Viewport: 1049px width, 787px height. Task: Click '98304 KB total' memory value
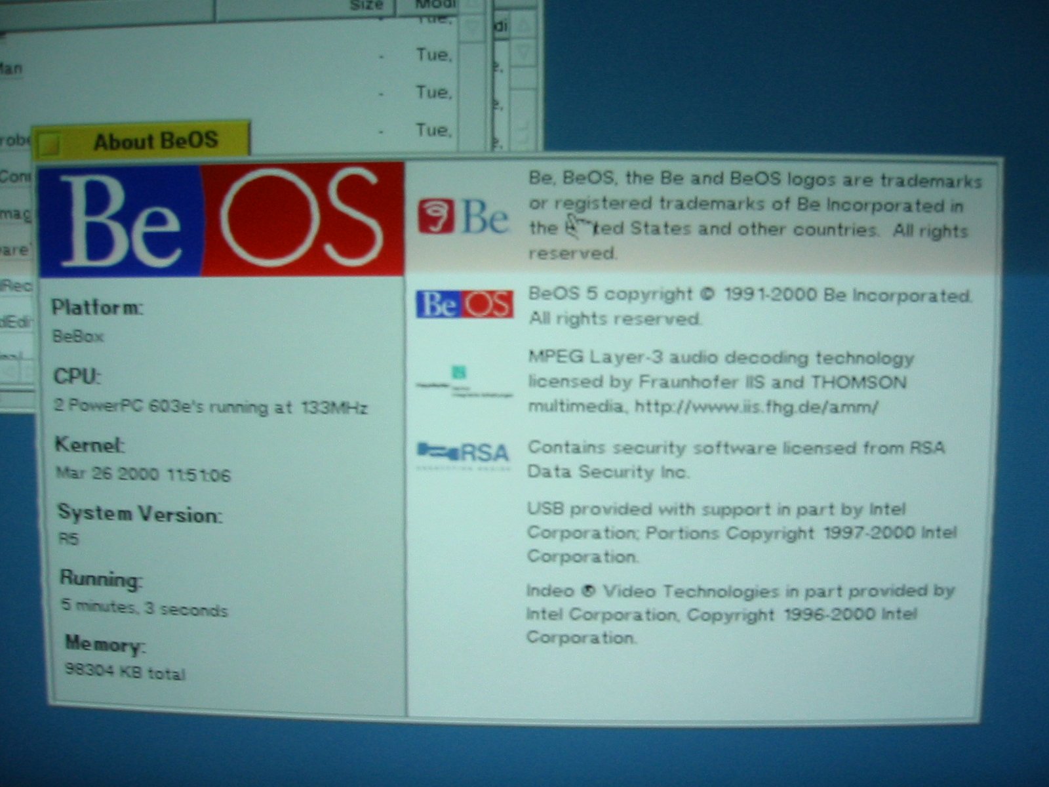click(125, 672)
